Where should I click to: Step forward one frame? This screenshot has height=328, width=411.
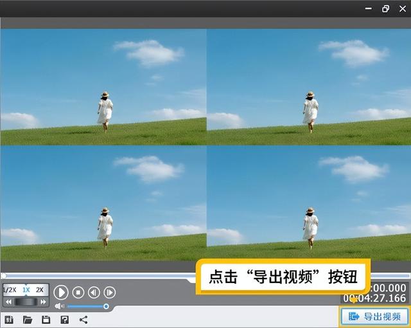click(110, 293)
